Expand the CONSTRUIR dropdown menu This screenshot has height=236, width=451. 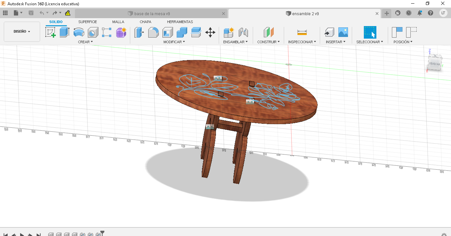coord(268,42)
